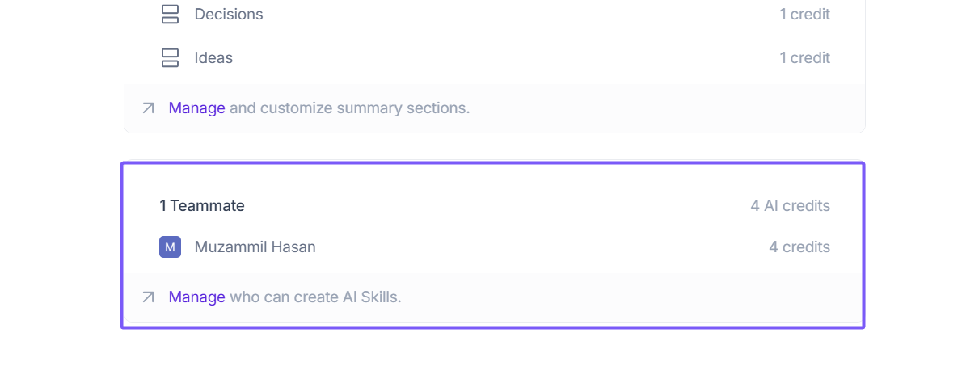Click the 1 Teammate heading
This screenshot has width=966, height=371.
coord(201,206)
